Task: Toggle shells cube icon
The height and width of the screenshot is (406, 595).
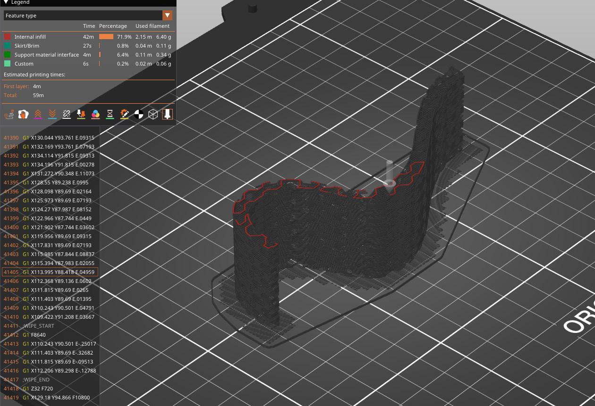Action: 153,114
